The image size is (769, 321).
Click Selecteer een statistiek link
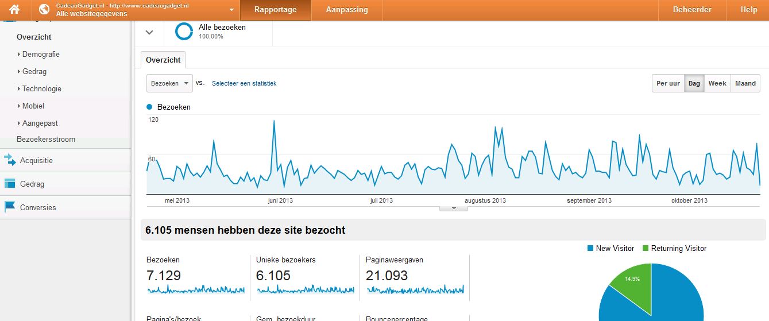click(244, 83)
